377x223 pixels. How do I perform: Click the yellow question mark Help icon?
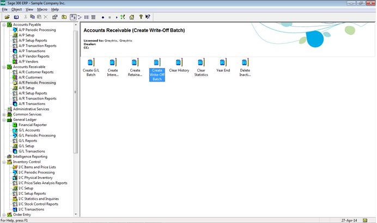tap(141, 17)
